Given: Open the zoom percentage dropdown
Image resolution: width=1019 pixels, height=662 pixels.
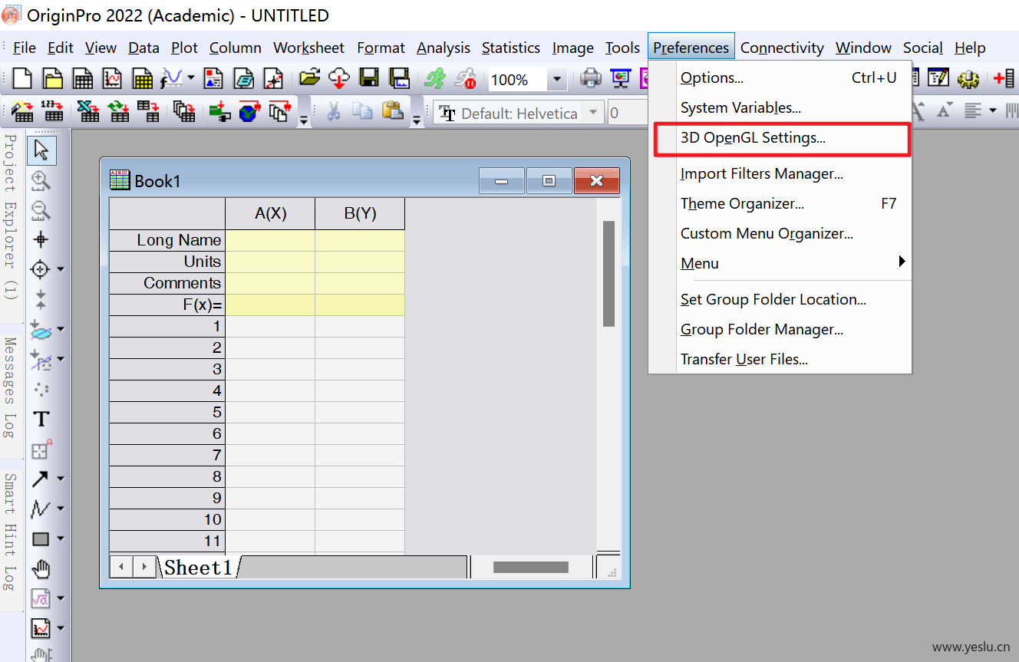Looking at the screenshot, I should point(557,79).
